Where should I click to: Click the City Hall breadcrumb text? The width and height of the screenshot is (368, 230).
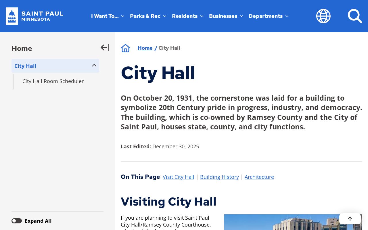pos(169,48)
